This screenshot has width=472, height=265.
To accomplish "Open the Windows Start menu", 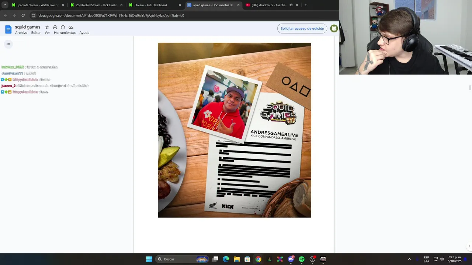I will pyautogui.click(x=149, y=259).
